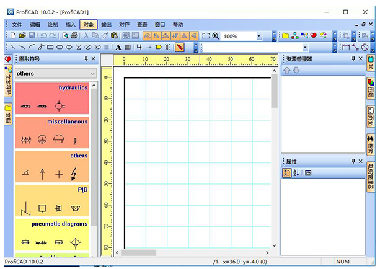
Task: Click the Copy icon in toolbar
Action: pos(95,36)
